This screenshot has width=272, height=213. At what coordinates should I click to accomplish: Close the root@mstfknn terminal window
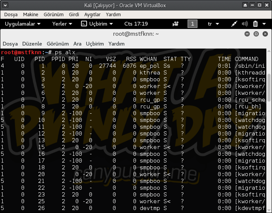pos(264,34)
